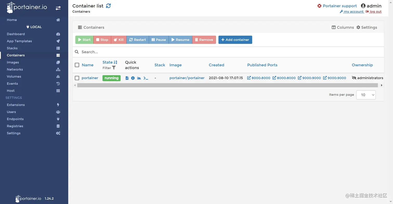Click the Start button
Screen dimensions: 393x204
coord(84,40)
